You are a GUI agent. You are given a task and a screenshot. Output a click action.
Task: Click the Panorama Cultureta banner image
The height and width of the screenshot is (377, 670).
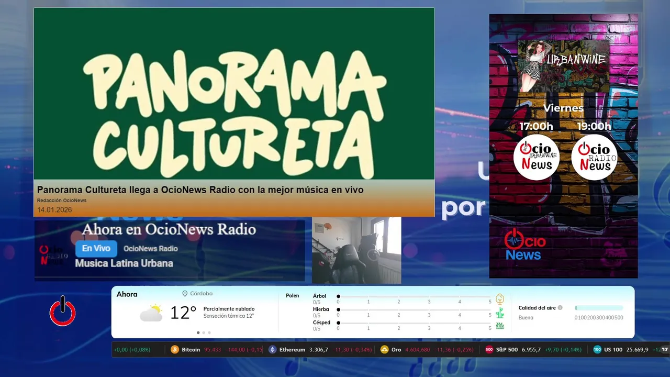click(234, 94)
